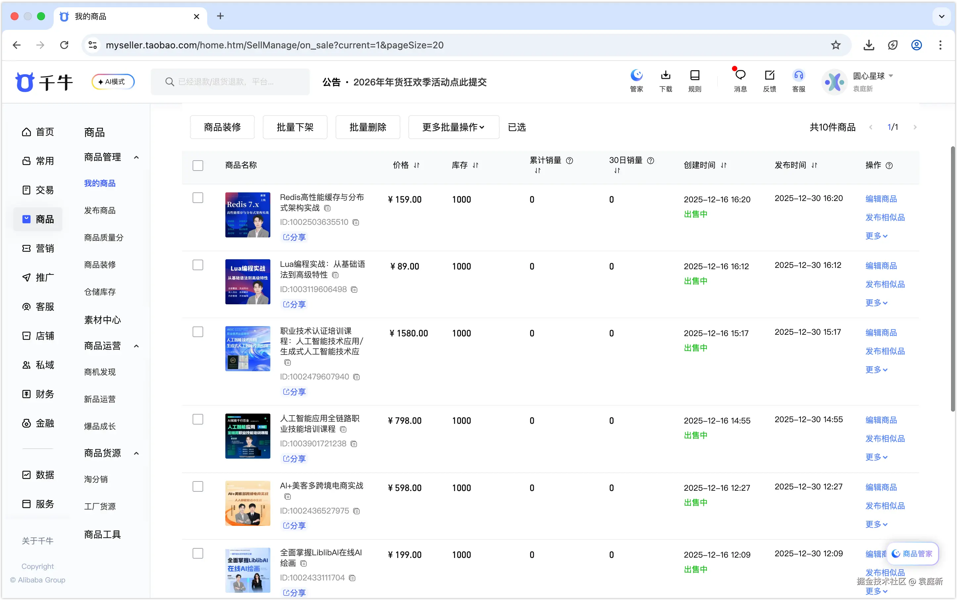Click 编辑商品 link for Redis product

click(x=881, y=199)
